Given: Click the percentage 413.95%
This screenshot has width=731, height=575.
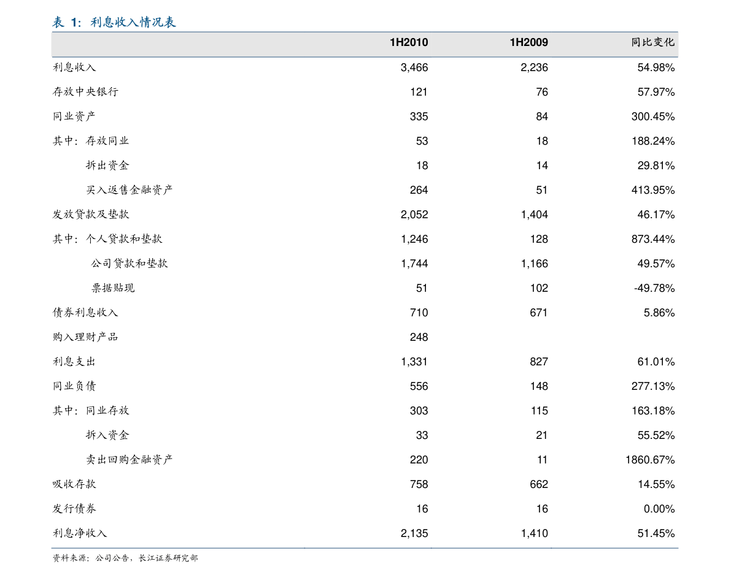Looking at the screenshot, I should 652,190.
